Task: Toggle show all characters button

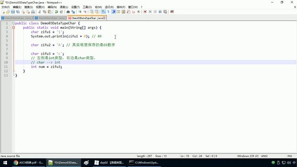Action: [108, 12]
